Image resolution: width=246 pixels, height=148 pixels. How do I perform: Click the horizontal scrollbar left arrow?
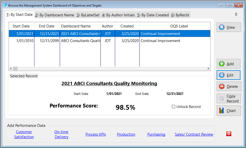(11, 69)
